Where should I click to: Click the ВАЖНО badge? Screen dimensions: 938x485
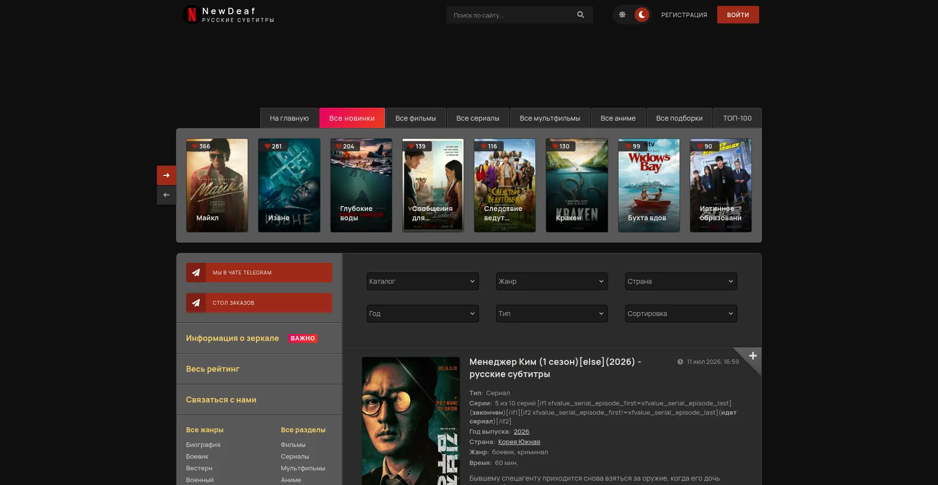(302, 338)
